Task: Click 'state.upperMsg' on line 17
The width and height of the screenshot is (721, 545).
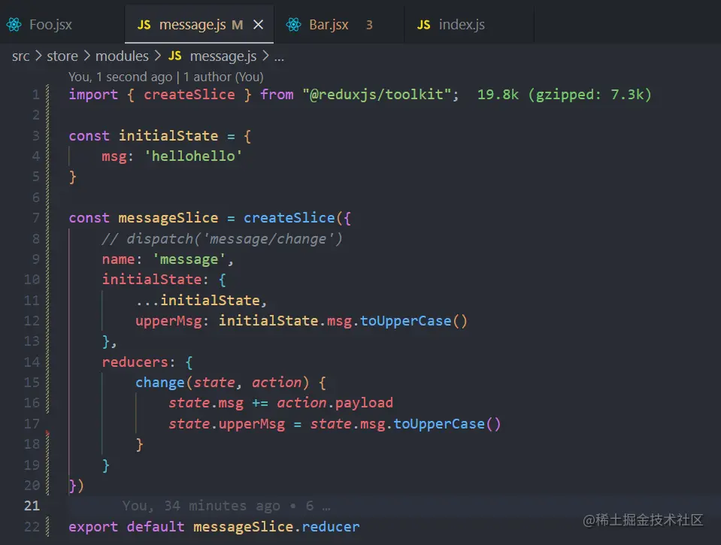Action: [226, 423]
